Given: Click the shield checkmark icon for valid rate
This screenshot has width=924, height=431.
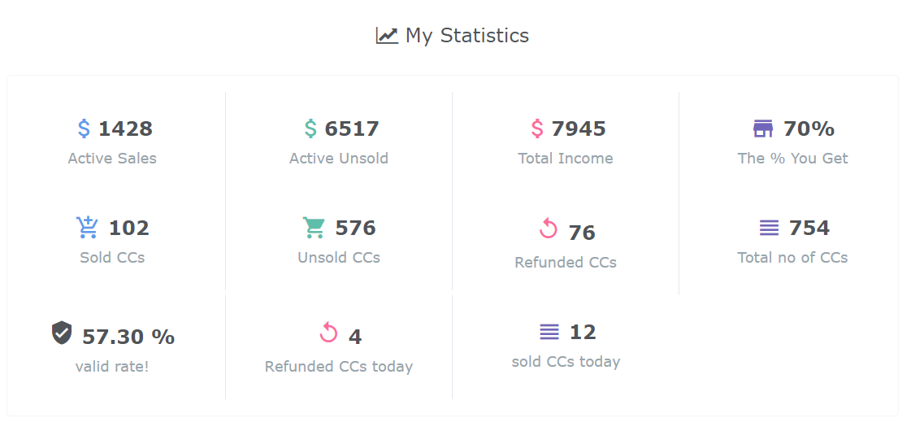Looking at the screenshot, I should (x=62, y=333).
